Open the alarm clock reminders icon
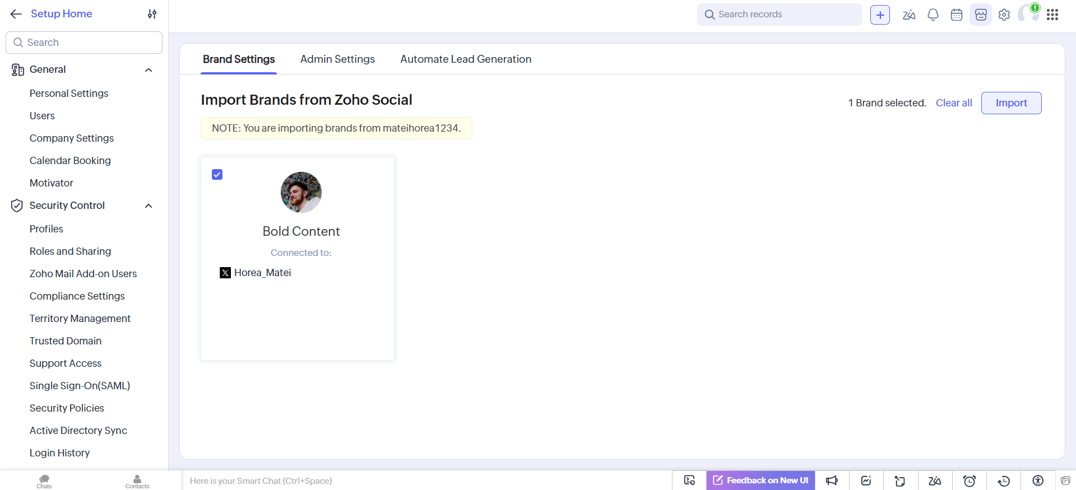 [x=970, y=480]
